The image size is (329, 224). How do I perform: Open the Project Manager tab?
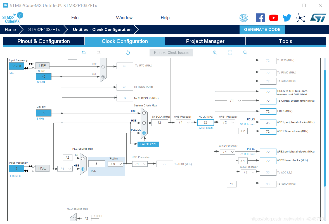(x=205, y=41)
